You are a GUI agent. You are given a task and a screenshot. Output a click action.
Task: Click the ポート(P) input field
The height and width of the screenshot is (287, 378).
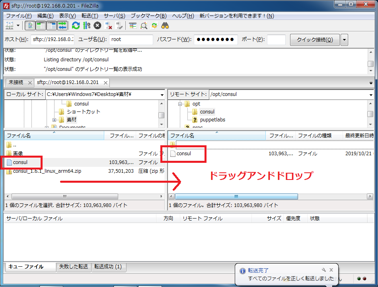[x=276, y=39]
